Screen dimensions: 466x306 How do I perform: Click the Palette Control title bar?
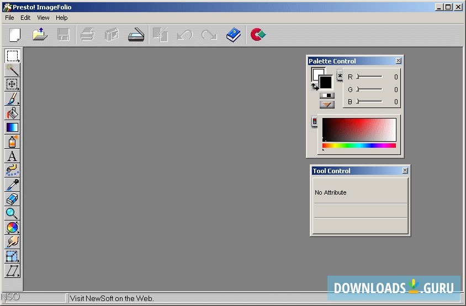click(355, 61)
